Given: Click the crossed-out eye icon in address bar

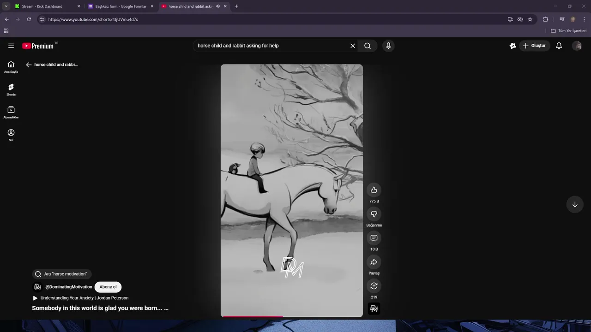Looking at the screenshot, I should pos(520,19).
